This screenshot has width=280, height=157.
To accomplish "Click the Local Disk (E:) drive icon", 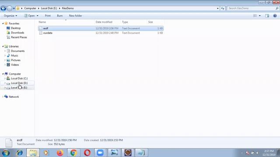I will coord(8,88).
